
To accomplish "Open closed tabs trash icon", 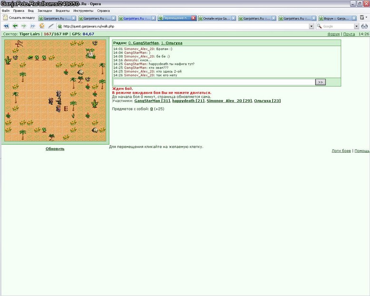I will click(x=362, y=18).
